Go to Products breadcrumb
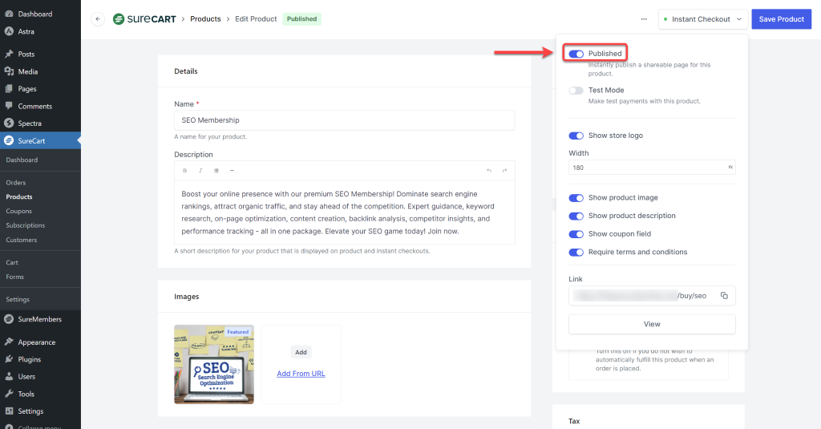 coord(205,19)
